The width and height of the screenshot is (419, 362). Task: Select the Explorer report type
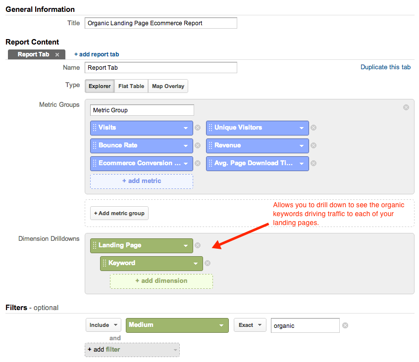(100, 86)
